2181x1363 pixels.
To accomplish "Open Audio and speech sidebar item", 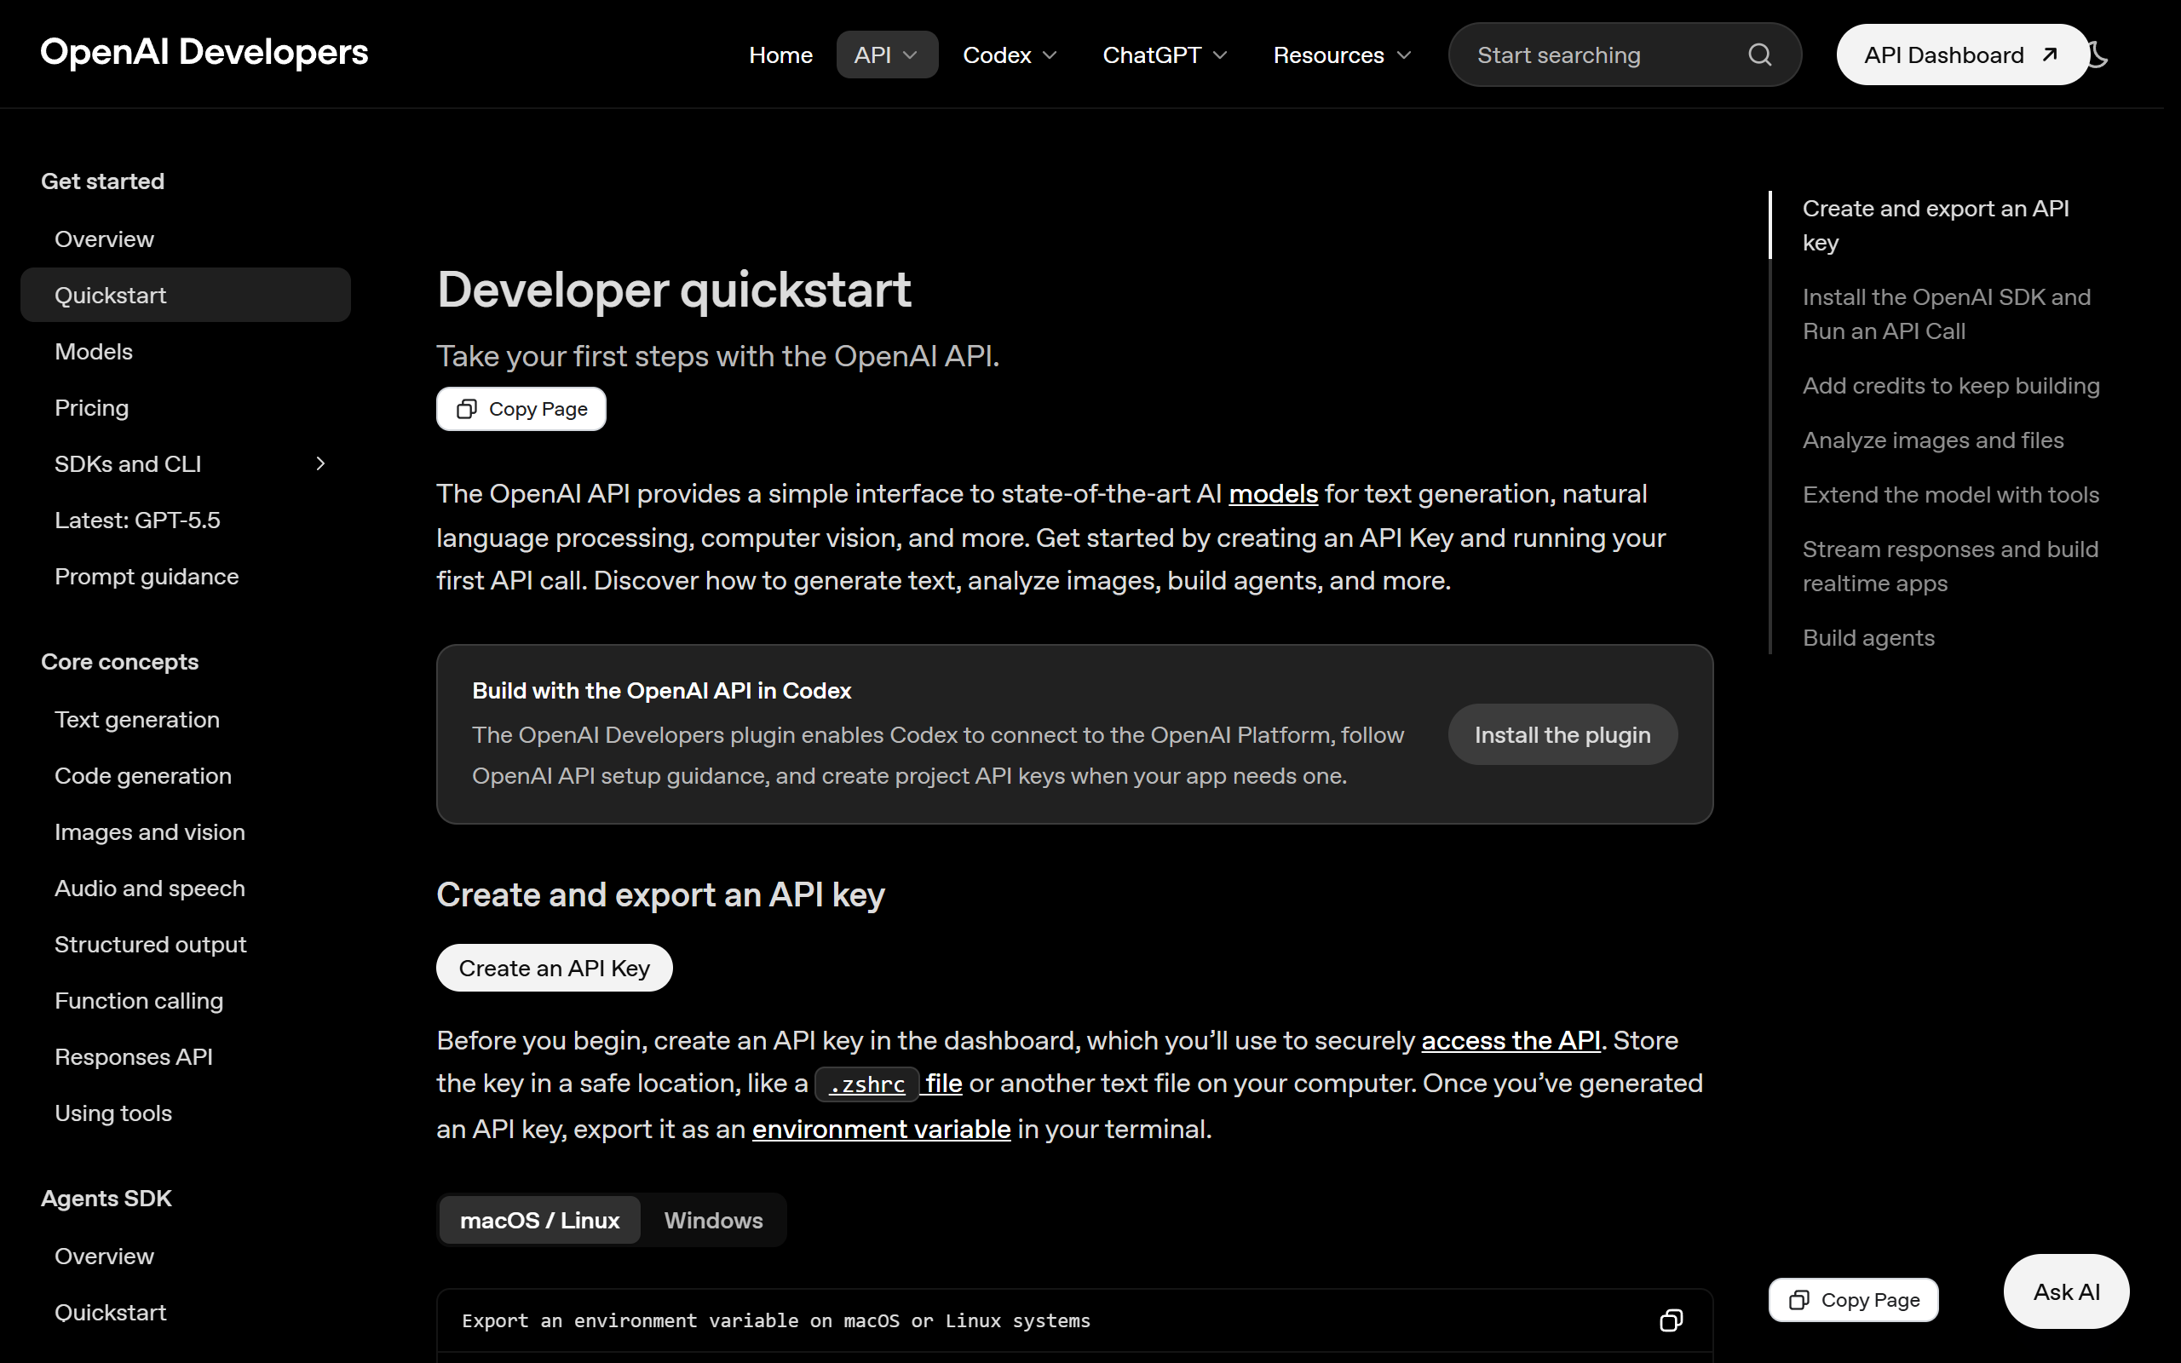I will (186, 888).
